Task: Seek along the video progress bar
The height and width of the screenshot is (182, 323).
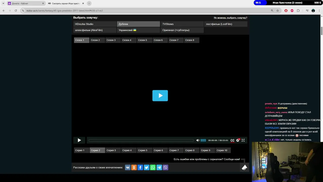Action: [x=141, y=140]
